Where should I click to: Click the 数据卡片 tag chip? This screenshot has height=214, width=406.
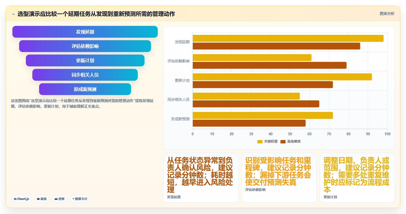(80, 199)
